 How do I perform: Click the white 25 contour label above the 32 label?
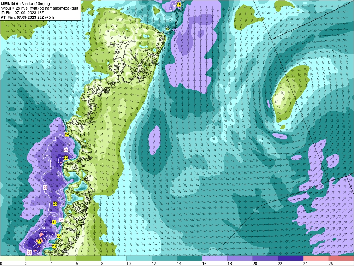tap(66, 150)
